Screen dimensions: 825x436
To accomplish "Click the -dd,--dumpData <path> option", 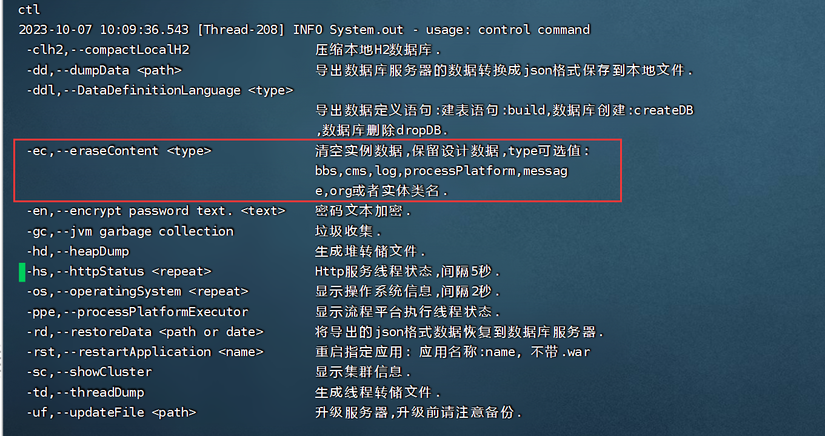I will (104, 70).
